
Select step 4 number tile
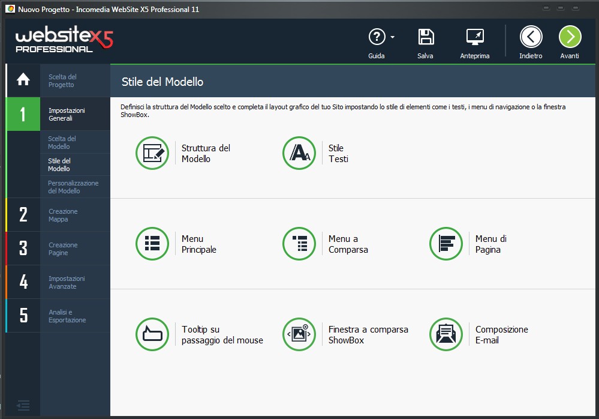click(x=23, y=282)
